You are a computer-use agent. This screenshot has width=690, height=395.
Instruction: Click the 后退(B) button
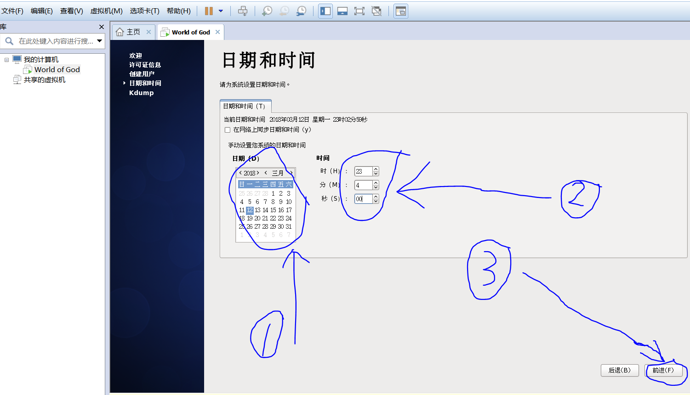[620, 370]
